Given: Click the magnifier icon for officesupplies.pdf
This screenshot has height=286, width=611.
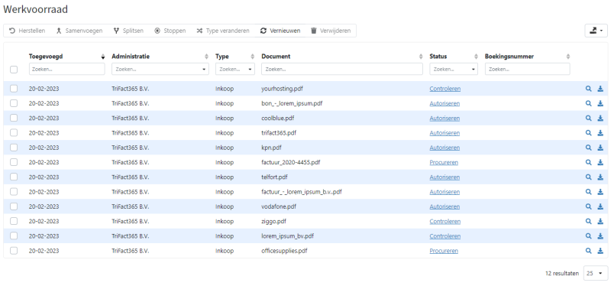Looking at the screenshot, I should click(588, 251).
